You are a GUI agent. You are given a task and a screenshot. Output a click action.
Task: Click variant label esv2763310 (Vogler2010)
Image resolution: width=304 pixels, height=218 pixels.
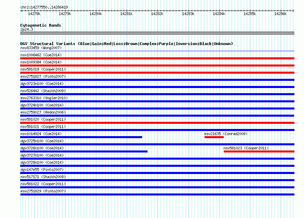pos(44,98)
